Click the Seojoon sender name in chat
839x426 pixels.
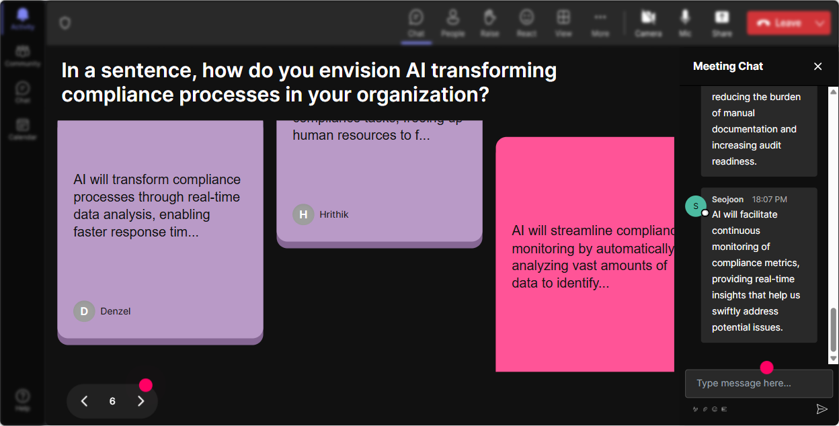tap(727, 200)
